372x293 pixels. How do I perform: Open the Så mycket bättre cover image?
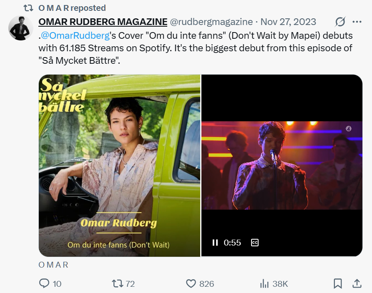[119, 165]
